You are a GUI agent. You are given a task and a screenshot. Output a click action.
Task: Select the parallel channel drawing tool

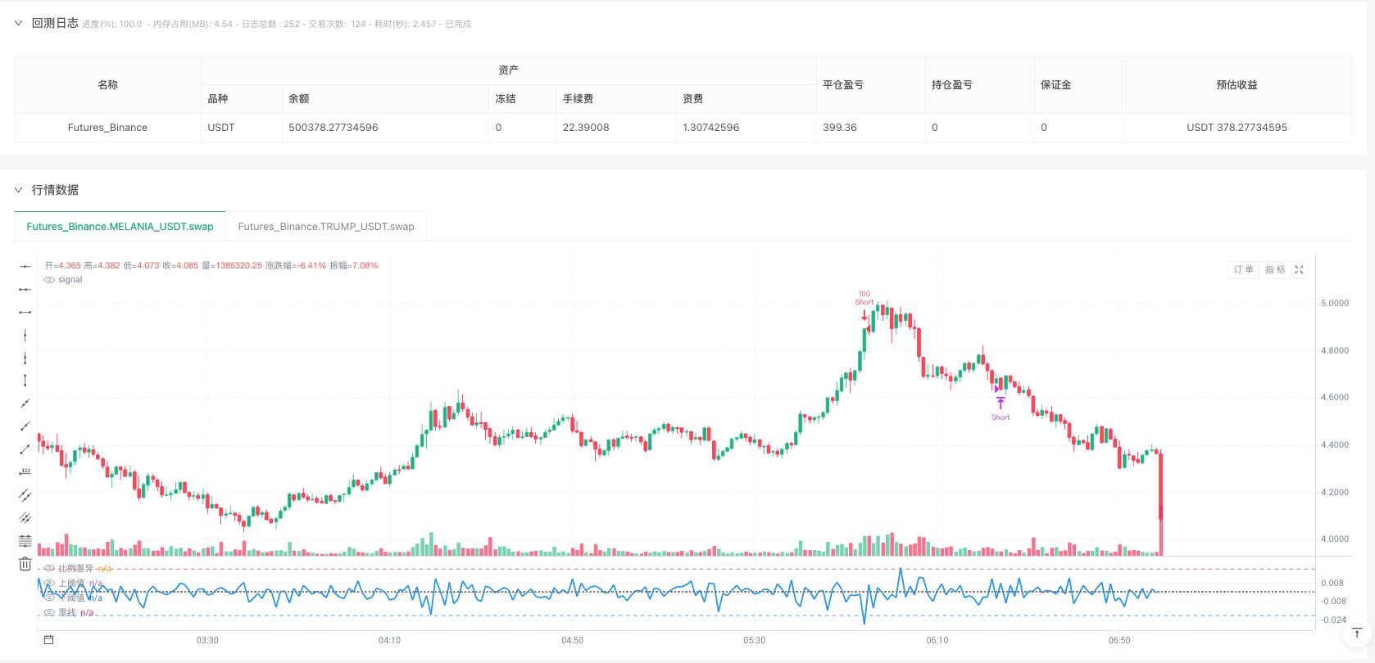[x=25, y=494]
